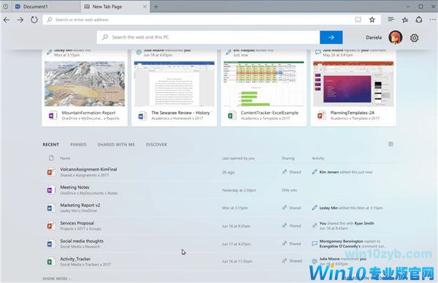Screen dimensions: 438x283
Task: Click the file type icon in Name column header
Action: click(x=51, y=158)
